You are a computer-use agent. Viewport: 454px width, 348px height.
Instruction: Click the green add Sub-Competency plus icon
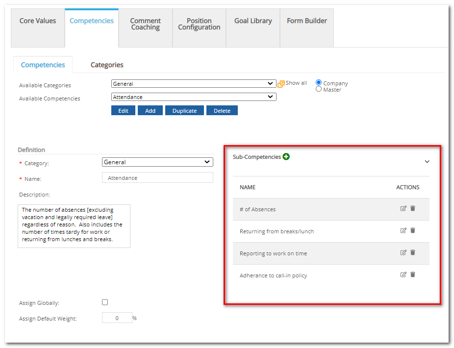coord(286,157)
